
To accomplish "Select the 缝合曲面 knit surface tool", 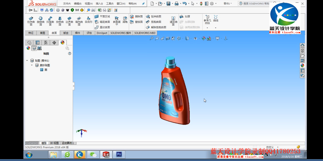I will [x=173, y=21].
